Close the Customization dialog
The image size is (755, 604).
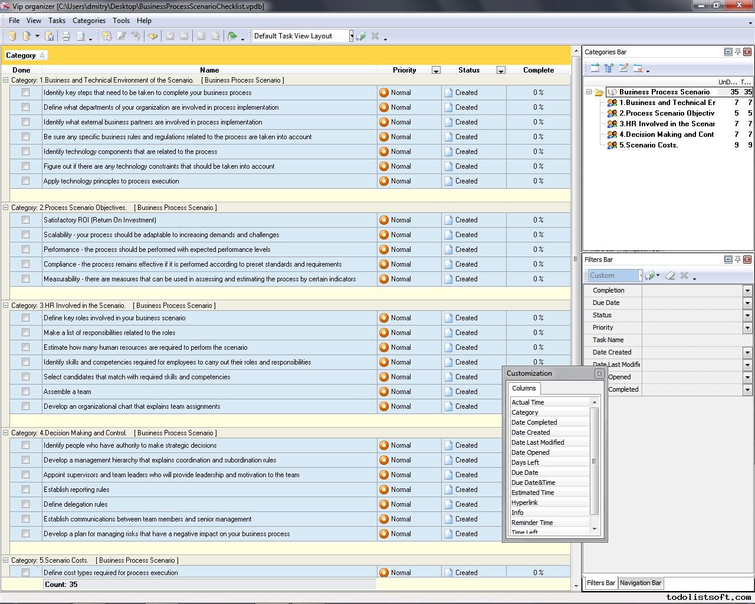tap(599, 373)
